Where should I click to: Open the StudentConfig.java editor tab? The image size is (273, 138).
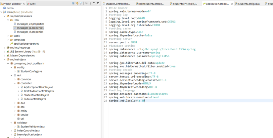coord(249,4)
